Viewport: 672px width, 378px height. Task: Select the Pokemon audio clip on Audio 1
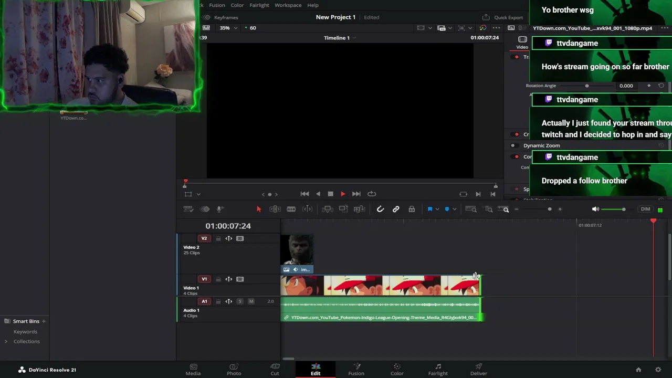[x=382, y=310]
